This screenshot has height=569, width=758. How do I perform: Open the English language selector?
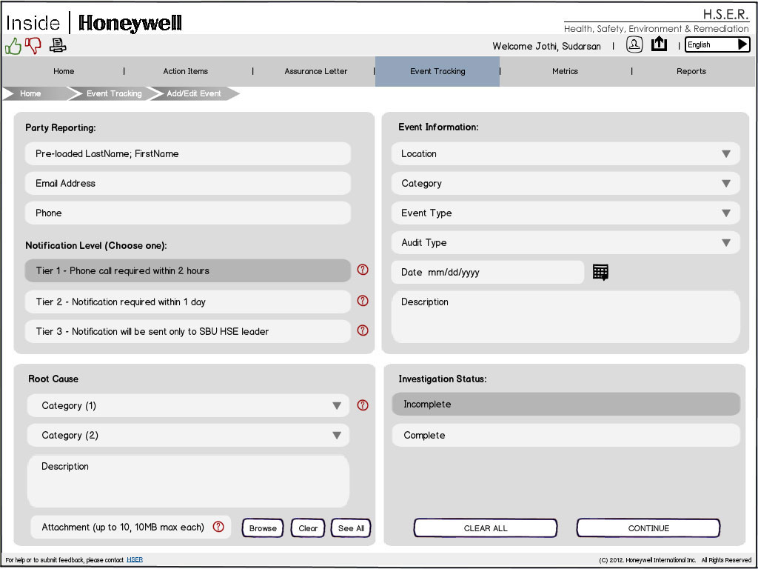(717, 45)
